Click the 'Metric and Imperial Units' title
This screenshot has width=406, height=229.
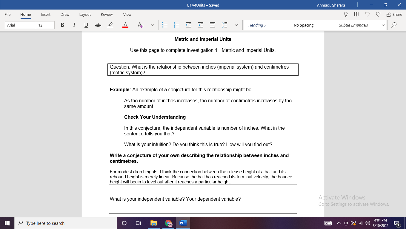coord(203,39)
